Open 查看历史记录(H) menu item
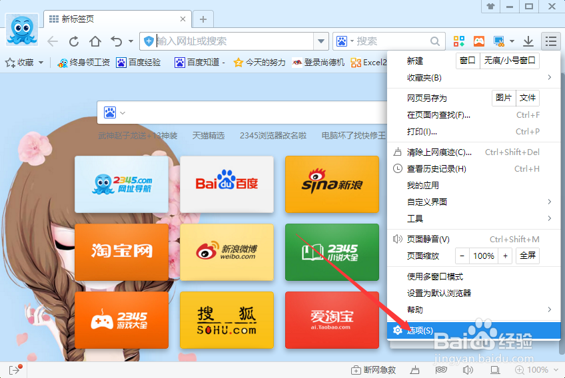 pyautogui.click(x=474, y=169)
